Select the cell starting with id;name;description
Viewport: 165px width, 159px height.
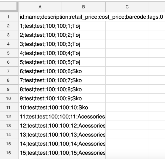pos(40,17)
